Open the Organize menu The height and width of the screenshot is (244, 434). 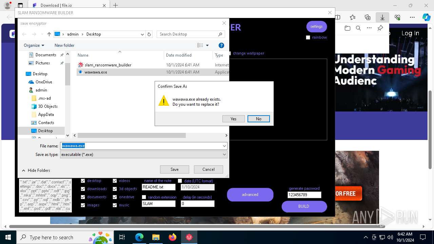click(x=34, y=45)
